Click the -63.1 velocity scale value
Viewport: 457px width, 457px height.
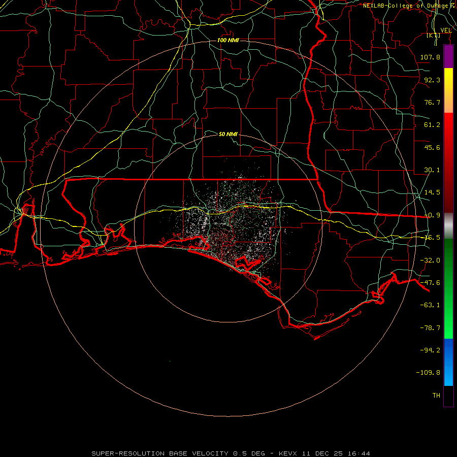(430, 305)
